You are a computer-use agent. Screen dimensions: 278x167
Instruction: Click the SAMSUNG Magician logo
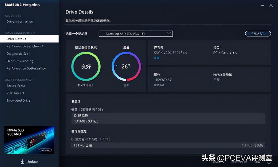pos(22,5)
